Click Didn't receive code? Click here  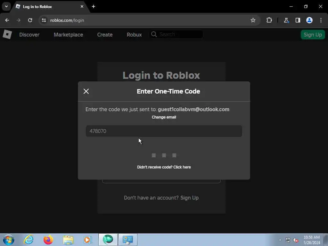(x=164, y=167)
